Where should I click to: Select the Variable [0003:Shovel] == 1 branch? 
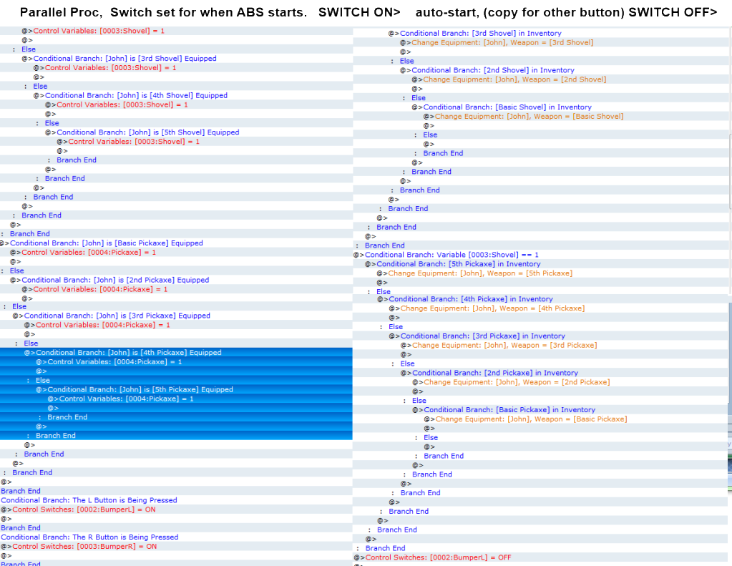pyautogui.click(x=452, y=255)
